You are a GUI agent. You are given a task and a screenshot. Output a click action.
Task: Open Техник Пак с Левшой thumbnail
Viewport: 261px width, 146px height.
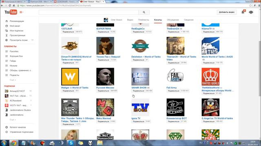[105, 46]
